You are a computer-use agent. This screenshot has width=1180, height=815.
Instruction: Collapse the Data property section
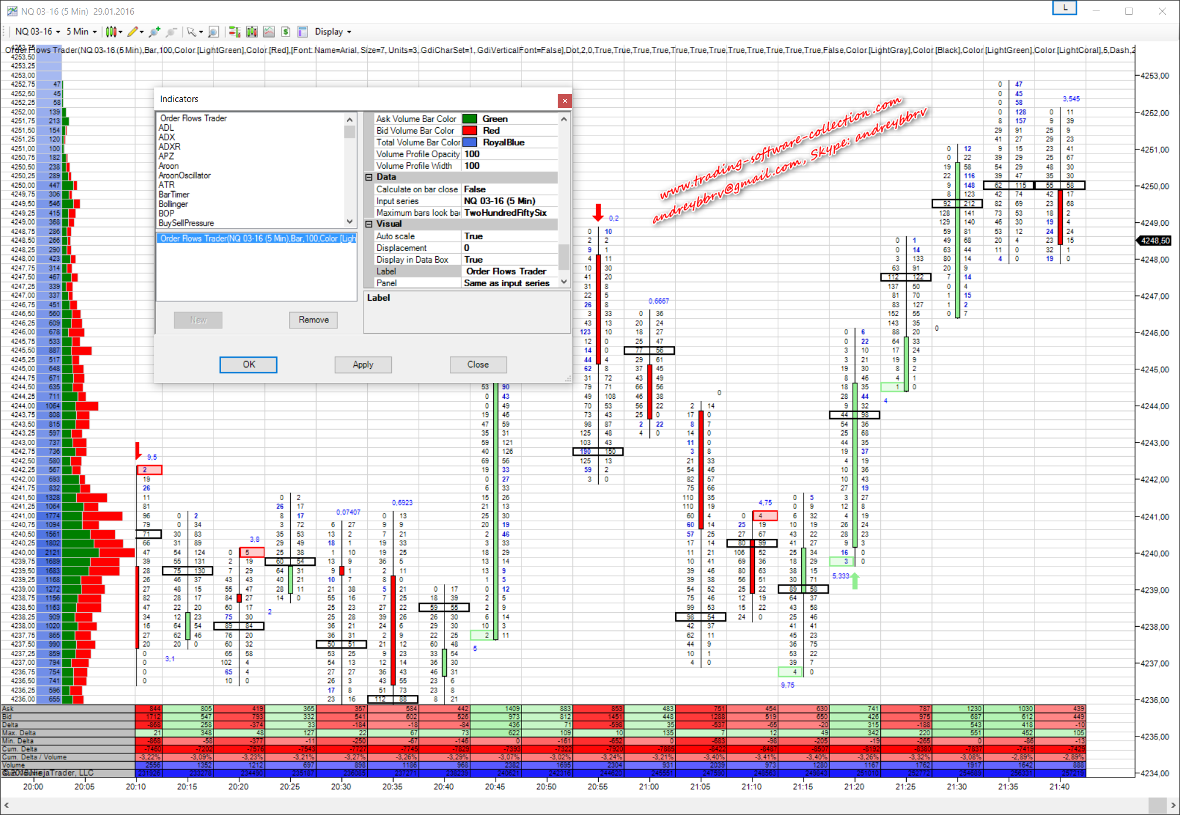point(369,177)
